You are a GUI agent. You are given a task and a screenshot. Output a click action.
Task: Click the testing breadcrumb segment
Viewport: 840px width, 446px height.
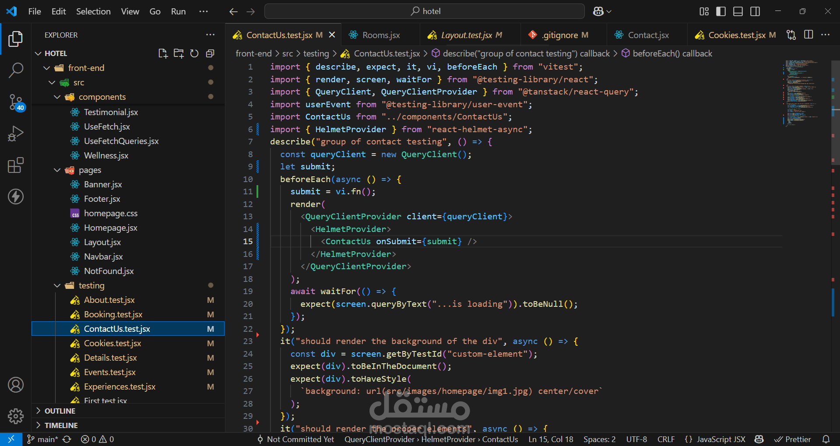tap(316, 53)
